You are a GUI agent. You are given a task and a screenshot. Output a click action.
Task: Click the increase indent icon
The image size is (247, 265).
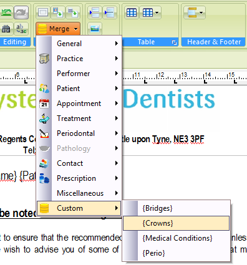(95, 12)
